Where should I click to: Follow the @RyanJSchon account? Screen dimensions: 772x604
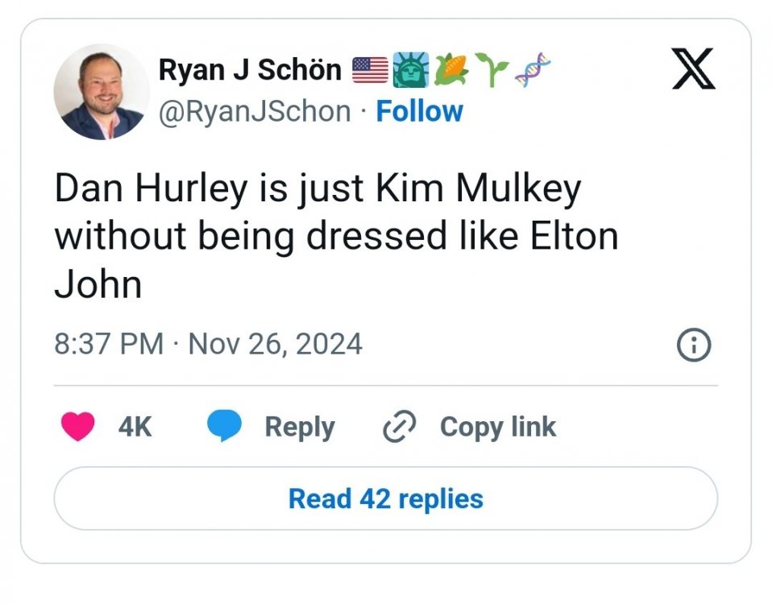pos(419,111)
